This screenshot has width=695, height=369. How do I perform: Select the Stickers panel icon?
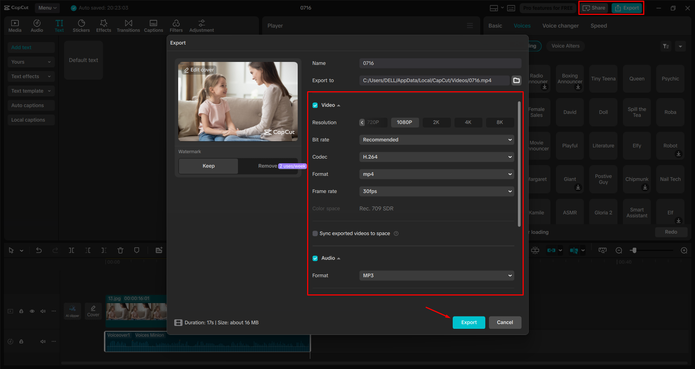pyautogui.click(x=81, y=25)
